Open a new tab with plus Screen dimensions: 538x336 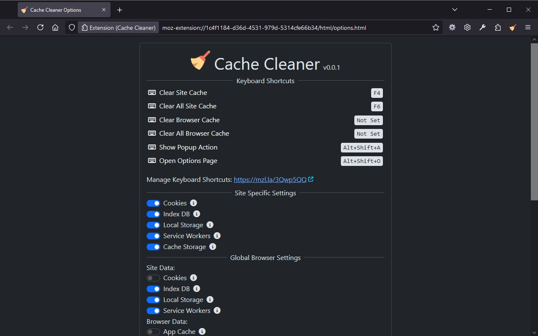[x=120, y=10]
